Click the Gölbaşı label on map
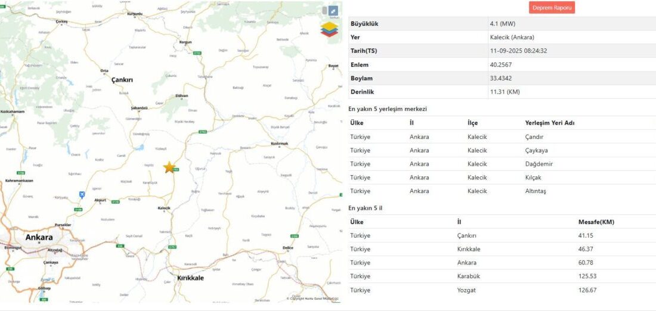The image size is (656, 311). [x=44, y=288]
